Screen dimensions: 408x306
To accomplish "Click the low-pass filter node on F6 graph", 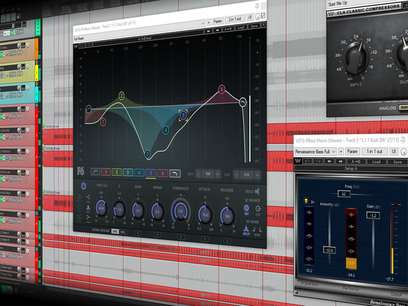I will [242, 102].
